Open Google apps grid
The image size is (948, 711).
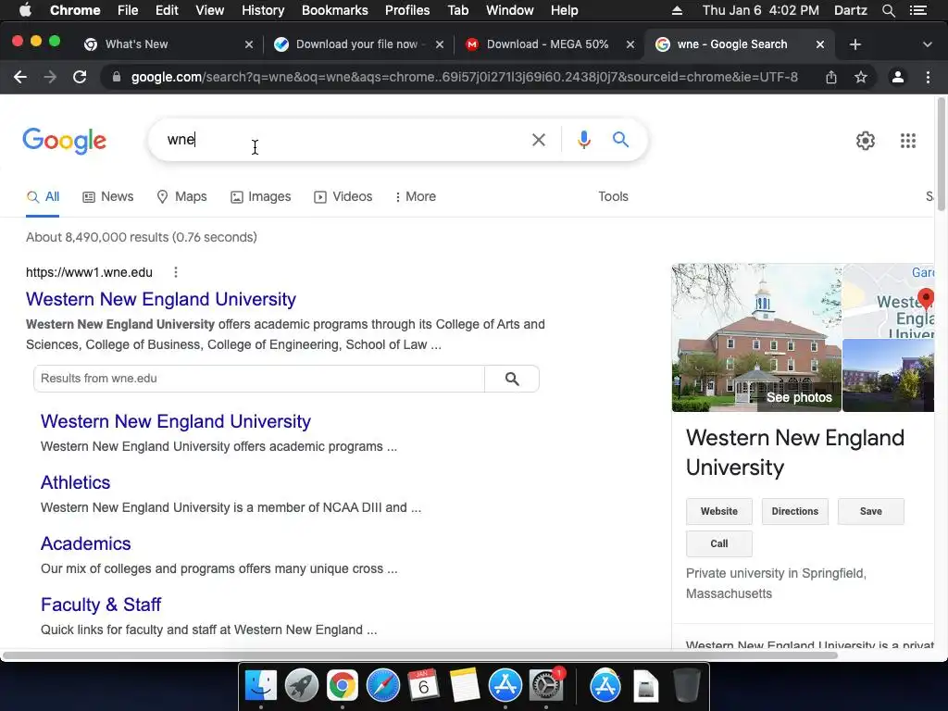tap(908, 141)
